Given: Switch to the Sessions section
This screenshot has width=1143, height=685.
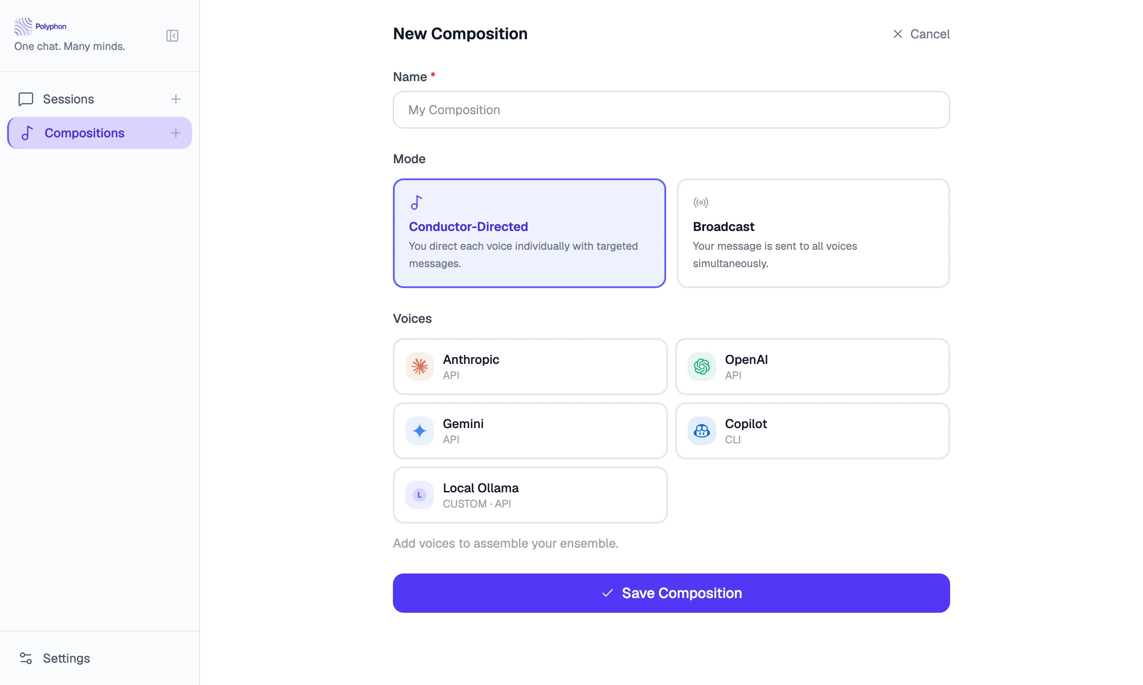Looking at the screenshot, I should [68, 99].
